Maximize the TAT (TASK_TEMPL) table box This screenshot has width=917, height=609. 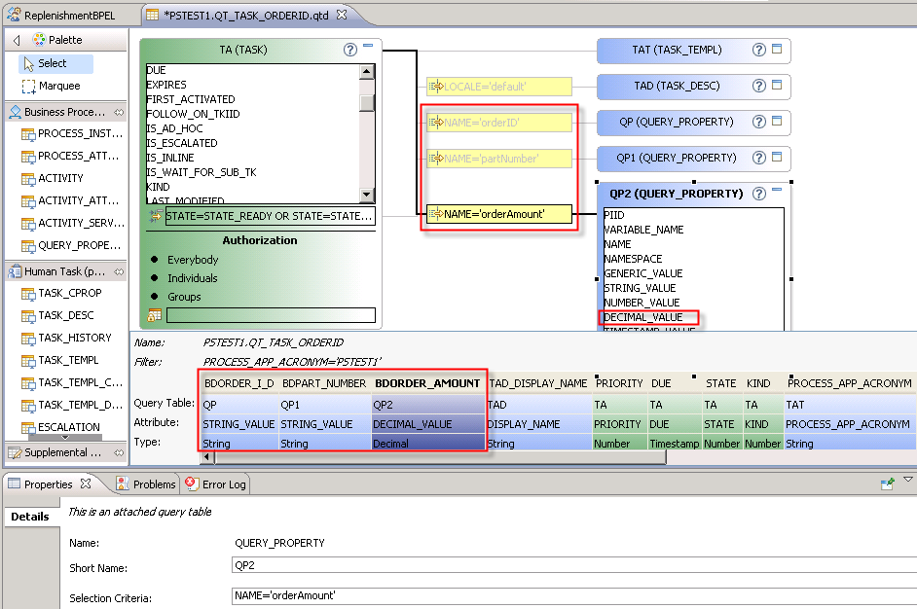pos(777,49)
